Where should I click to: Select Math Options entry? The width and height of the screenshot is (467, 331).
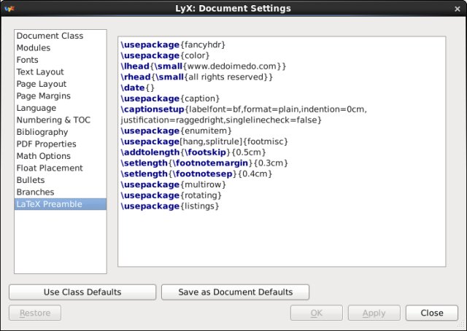click(60, 156)
